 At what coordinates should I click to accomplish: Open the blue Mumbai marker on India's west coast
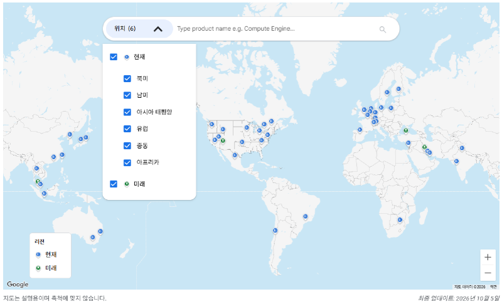pos(456,162)
